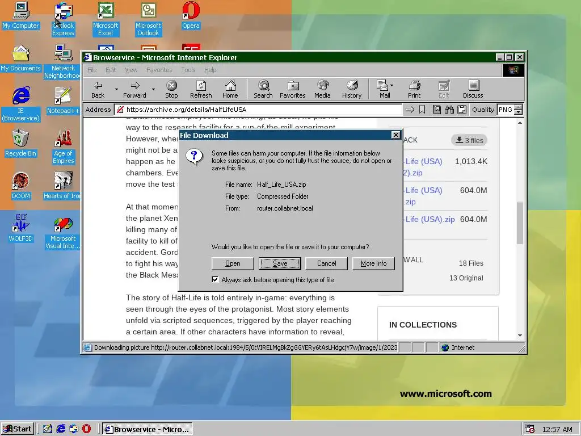
Task: Open the Favorites menu
Action: coord(159,70)
